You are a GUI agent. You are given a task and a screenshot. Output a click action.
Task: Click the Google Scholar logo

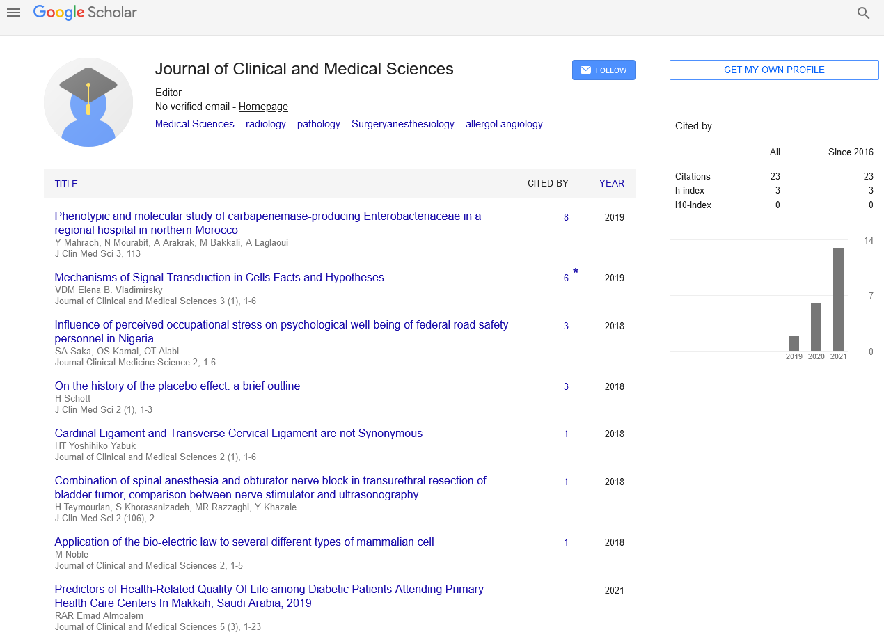pyautogui.click(x=85, y=13)
